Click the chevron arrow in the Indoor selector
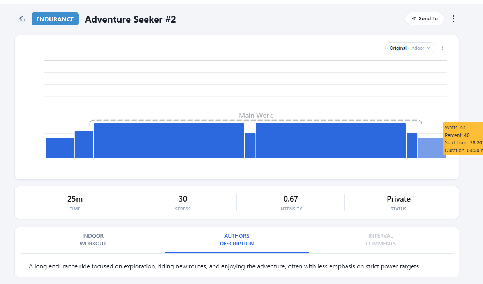The image size is (483, 284). click(428, 48)
